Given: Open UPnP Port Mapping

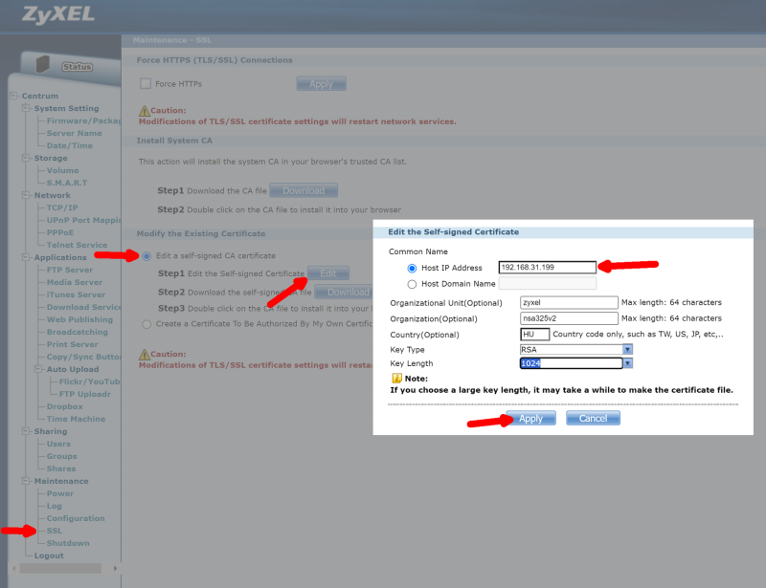Looking at the screenshot, I should 83,220.
